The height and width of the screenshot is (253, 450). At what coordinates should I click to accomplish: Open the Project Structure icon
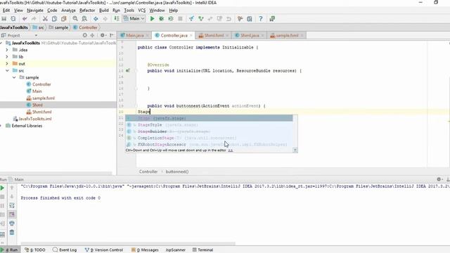(250, 19)
